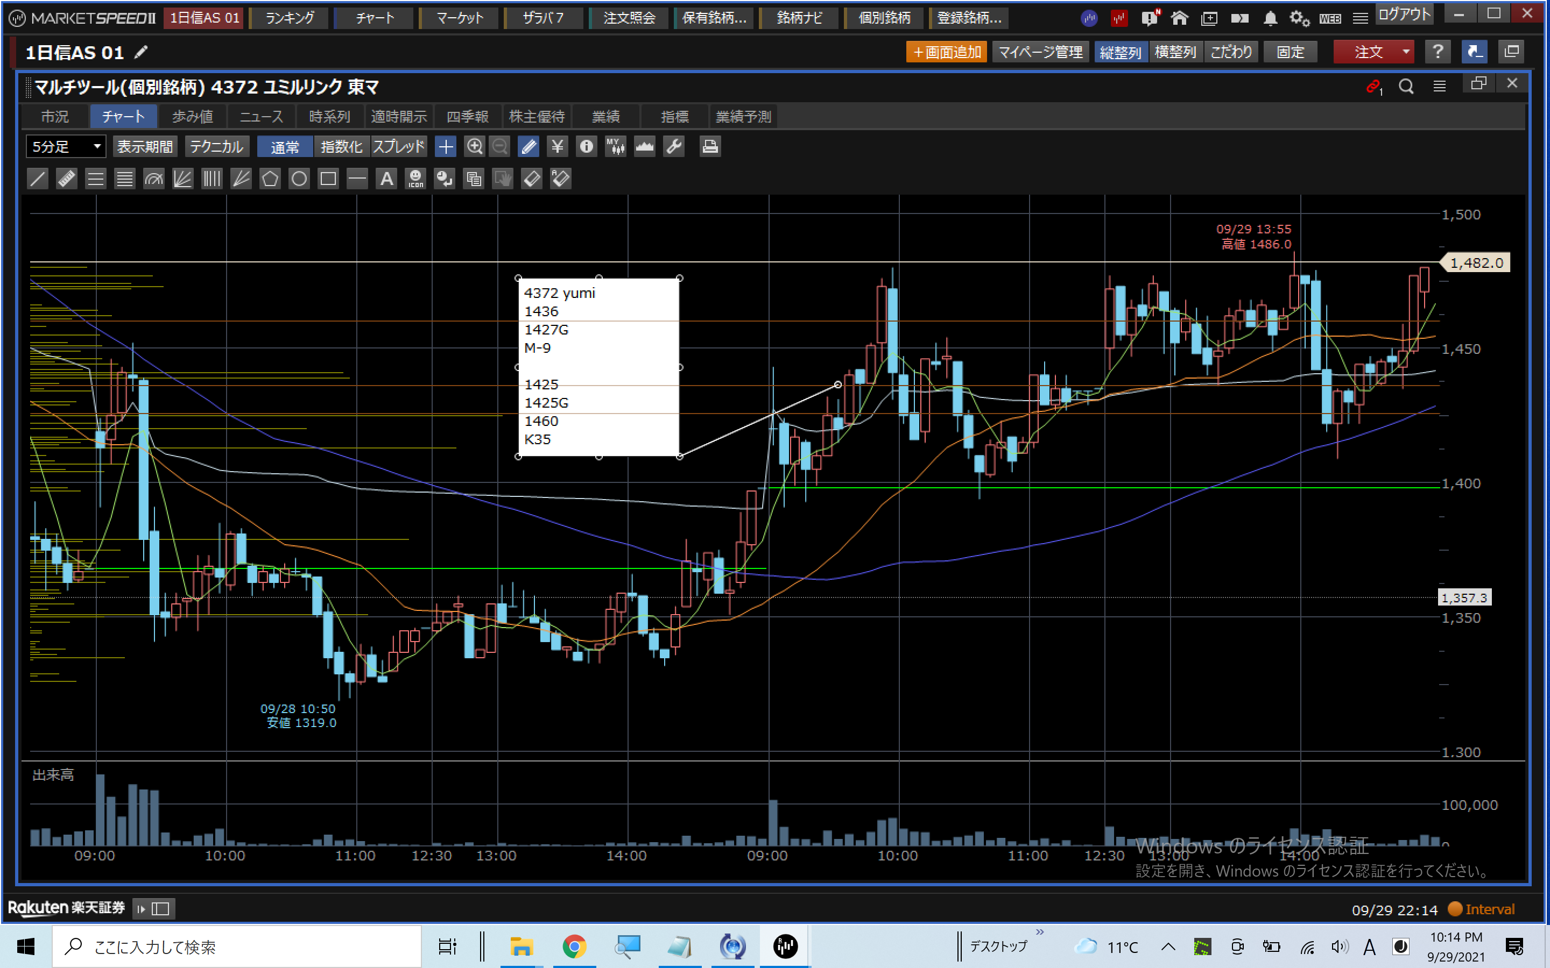The width and height of the screenshot is (1550, 968).
Task: Open chart settings wrench icon
Action: pyautogui.click(x=674, y=147)
